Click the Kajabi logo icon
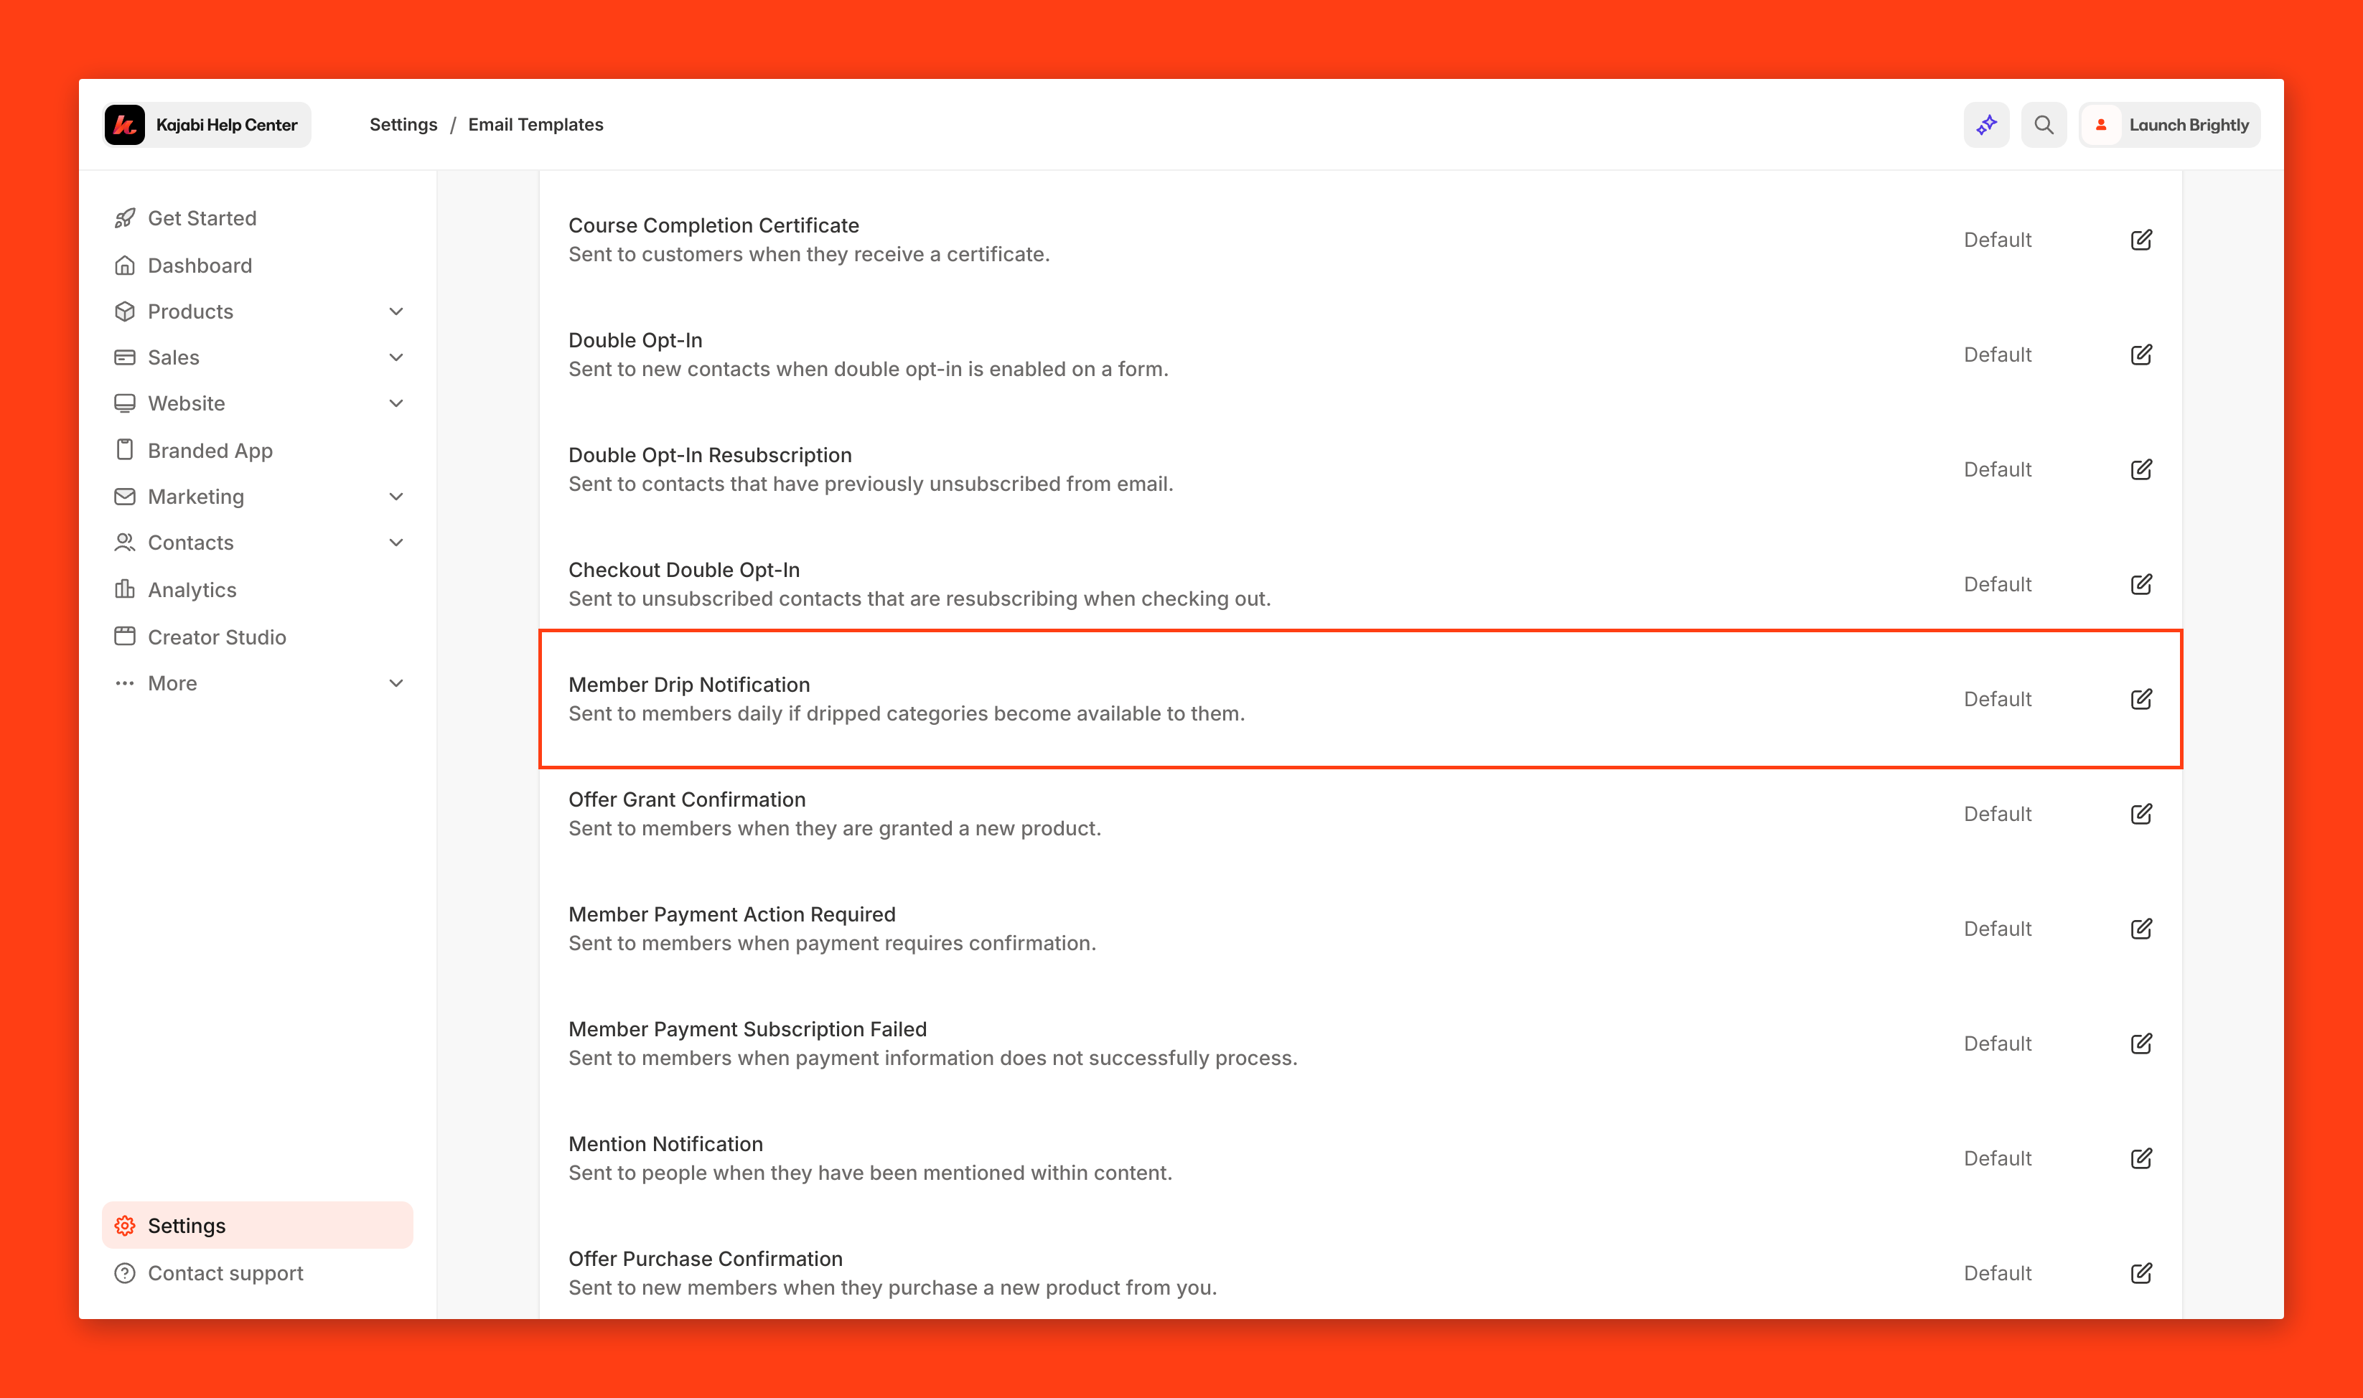This screenshot has width=2363, height=1398. [x=126, y=124]
